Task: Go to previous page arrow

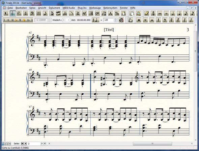Action: pyautogui.click(x=26, y=144)
